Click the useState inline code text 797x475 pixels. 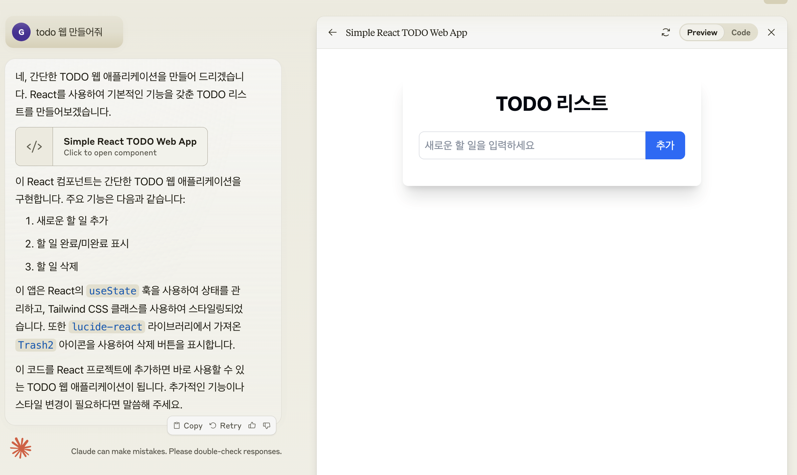[x=113, y=291]
